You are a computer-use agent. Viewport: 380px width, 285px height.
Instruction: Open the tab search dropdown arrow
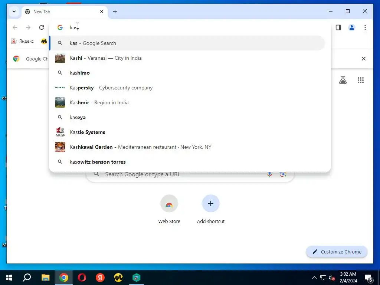[x=14, y=12]
